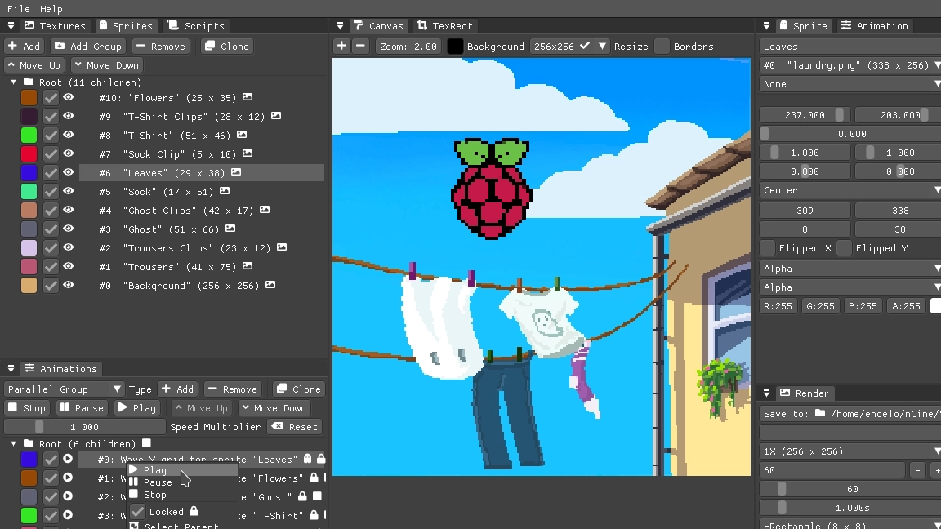941x529 pixels.
Task: Click the image icon beside "Flowers" sprite
Action: coord(248,97)
